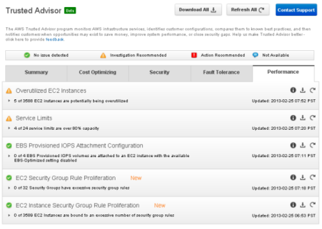322x229 pixels.
Task: Expand Service Limits over 80% capacity details
Action: (9, 128)
